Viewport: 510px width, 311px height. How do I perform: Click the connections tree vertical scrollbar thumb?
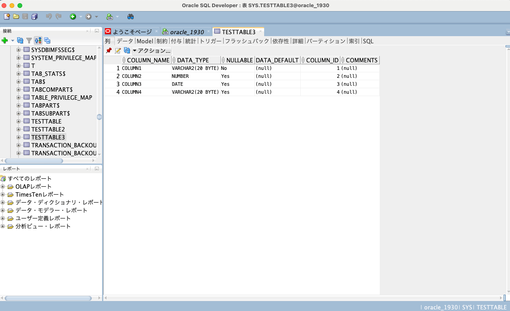[99, 117]
